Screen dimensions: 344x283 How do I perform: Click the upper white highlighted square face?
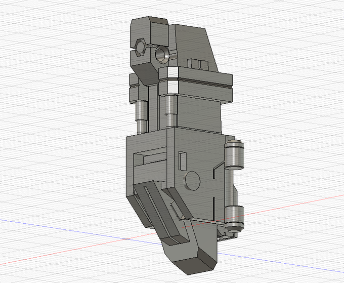pos(173,72)
